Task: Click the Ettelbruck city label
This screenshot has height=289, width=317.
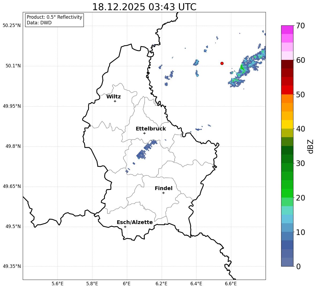Action: coord(151,129)
